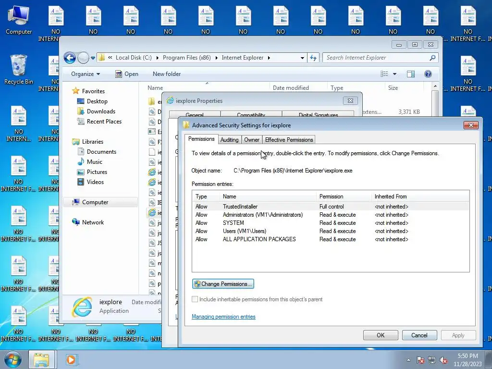Select the SYSTEM permission entry
492x369 pixels.
pos(331,223)
